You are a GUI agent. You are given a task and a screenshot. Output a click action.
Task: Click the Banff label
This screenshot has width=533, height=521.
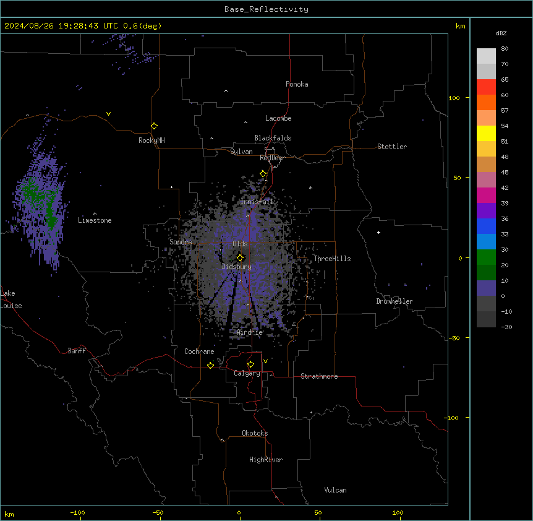click(77, 351)
